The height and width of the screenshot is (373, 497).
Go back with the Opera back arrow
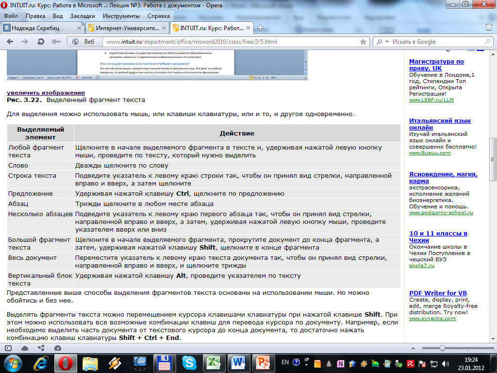tap(10, 42)
